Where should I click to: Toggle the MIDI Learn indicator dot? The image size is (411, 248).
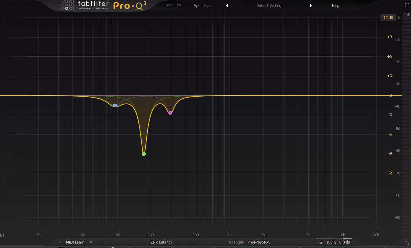click(60, 242)
